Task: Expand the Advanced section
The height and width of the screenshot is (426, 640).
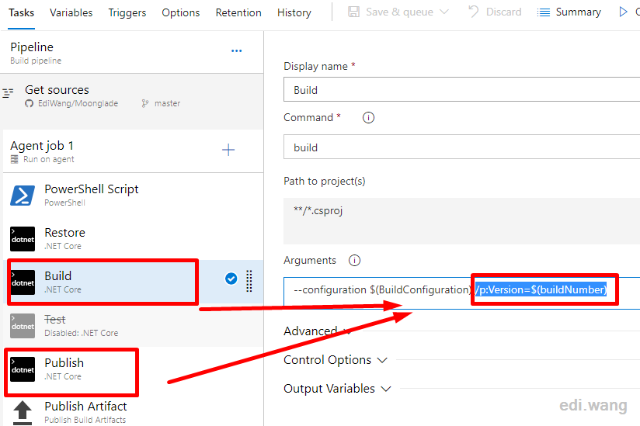Action: point(317,331)
